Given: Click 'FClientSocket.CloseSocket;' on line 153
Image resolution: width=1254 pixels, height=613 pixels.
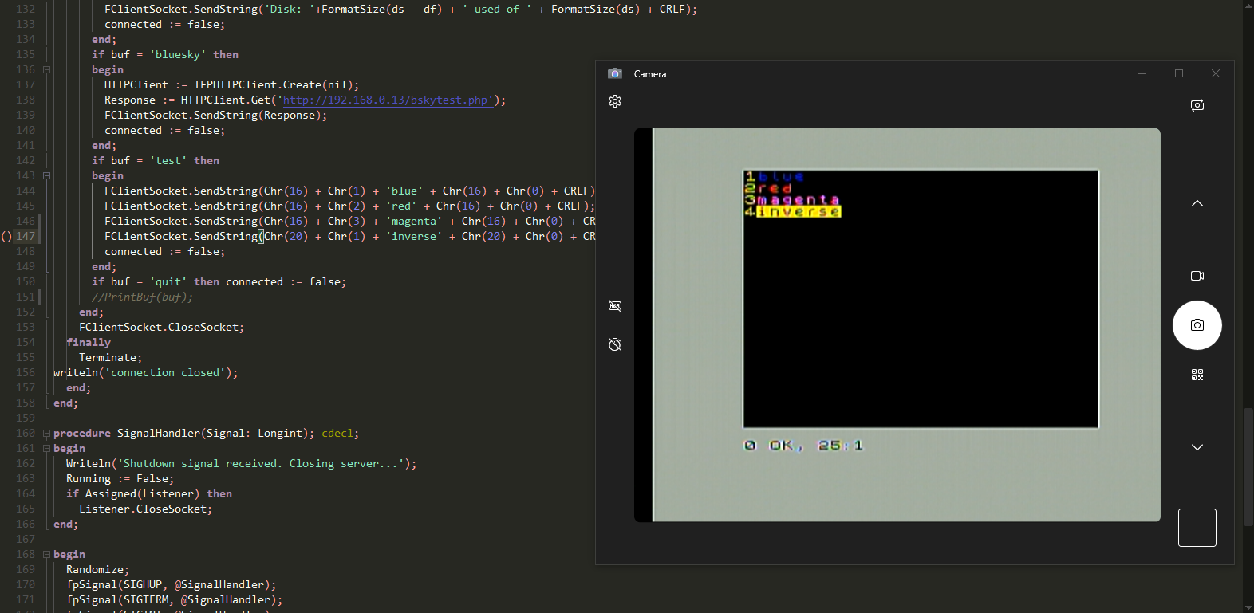Looking at the screenshot, I should (x=162, y=328).
